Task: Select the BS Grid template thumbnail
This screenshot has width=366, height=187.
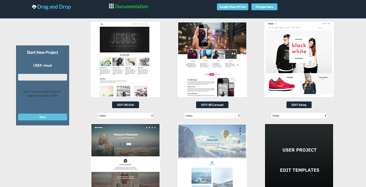Action: pos(126,59)
